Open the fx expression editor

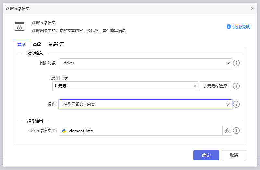[227, 131]
